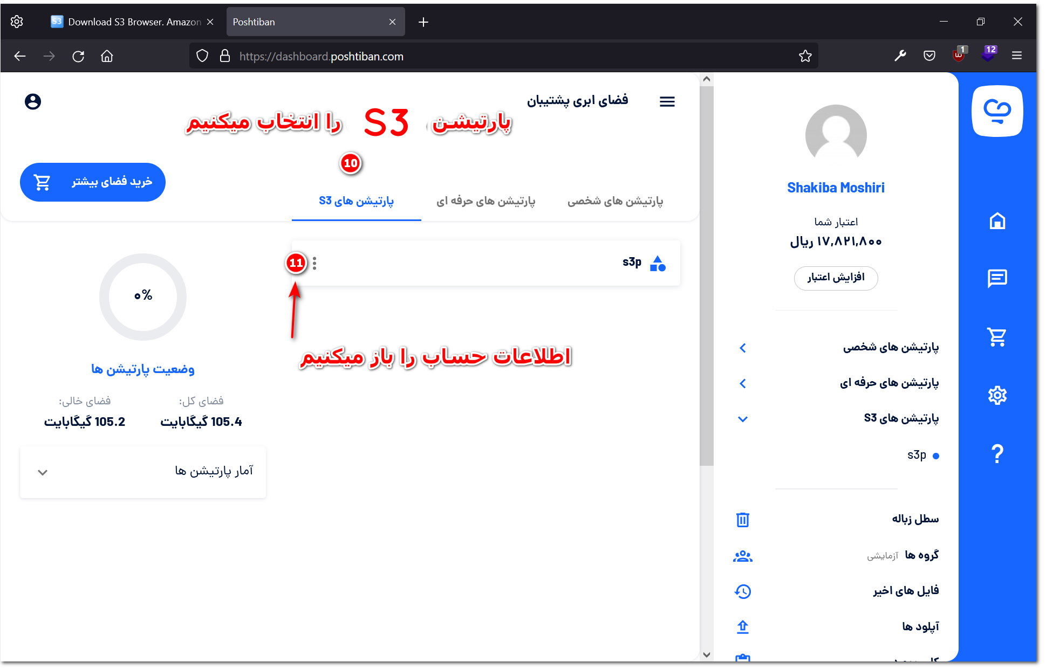This screenshot has height=669, width=1046.
Task: Select the groups icon beside گروه ها
Action: 743,555
